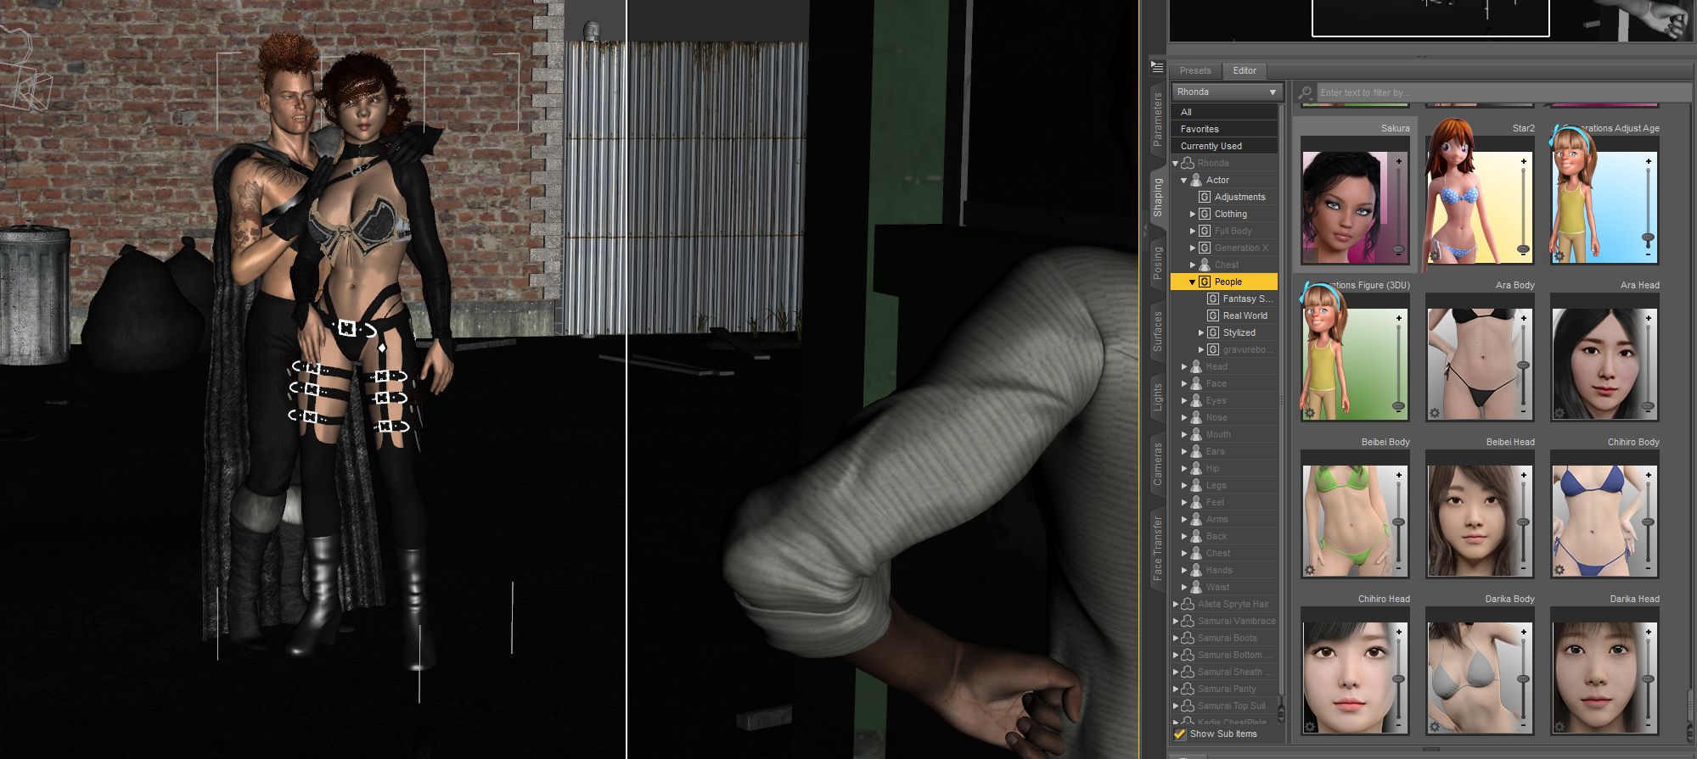
Task: Expand the Clothing category arrow
Action: pyautogui.click(x=1192, y=214)
